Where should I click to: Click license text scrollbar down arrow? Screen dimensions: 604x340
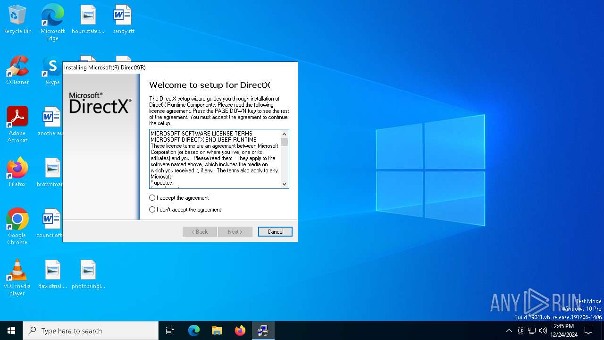pyautogui.click(x=284, y=184)
